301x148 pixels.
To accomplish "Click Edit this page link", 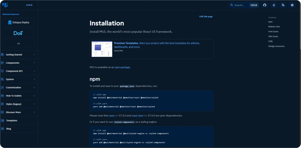I will [206, 17].
